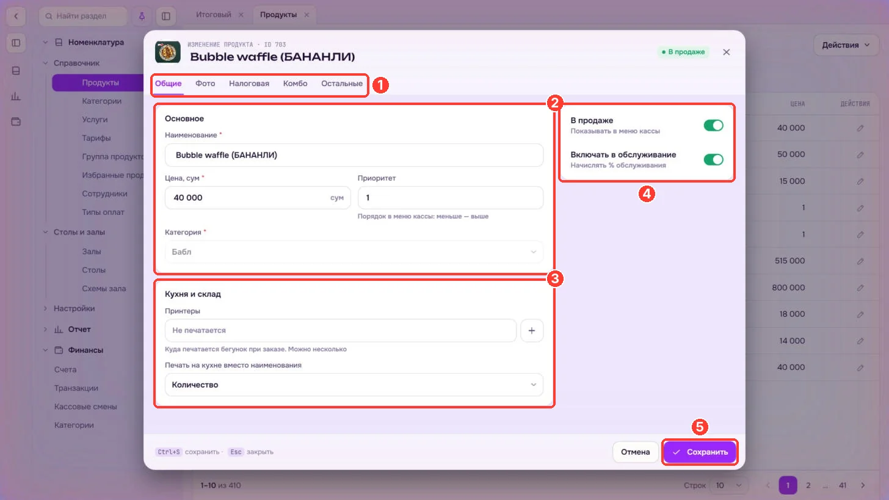Click the plus button to add printer

pyautogui.click(x=531, y=330)
